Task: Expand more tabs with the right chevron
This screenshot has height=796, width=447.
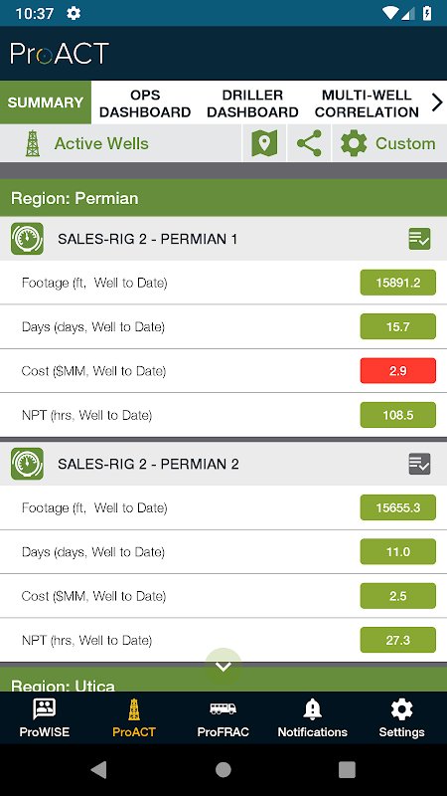Action: coord(437,102)
